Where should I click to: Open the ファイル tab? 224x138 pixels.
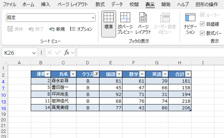tap(10, 5)
